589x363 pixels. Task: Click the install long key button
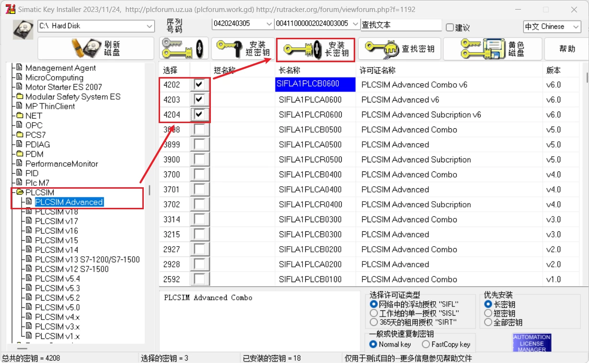pyautogui.click(x=316, y=49)
